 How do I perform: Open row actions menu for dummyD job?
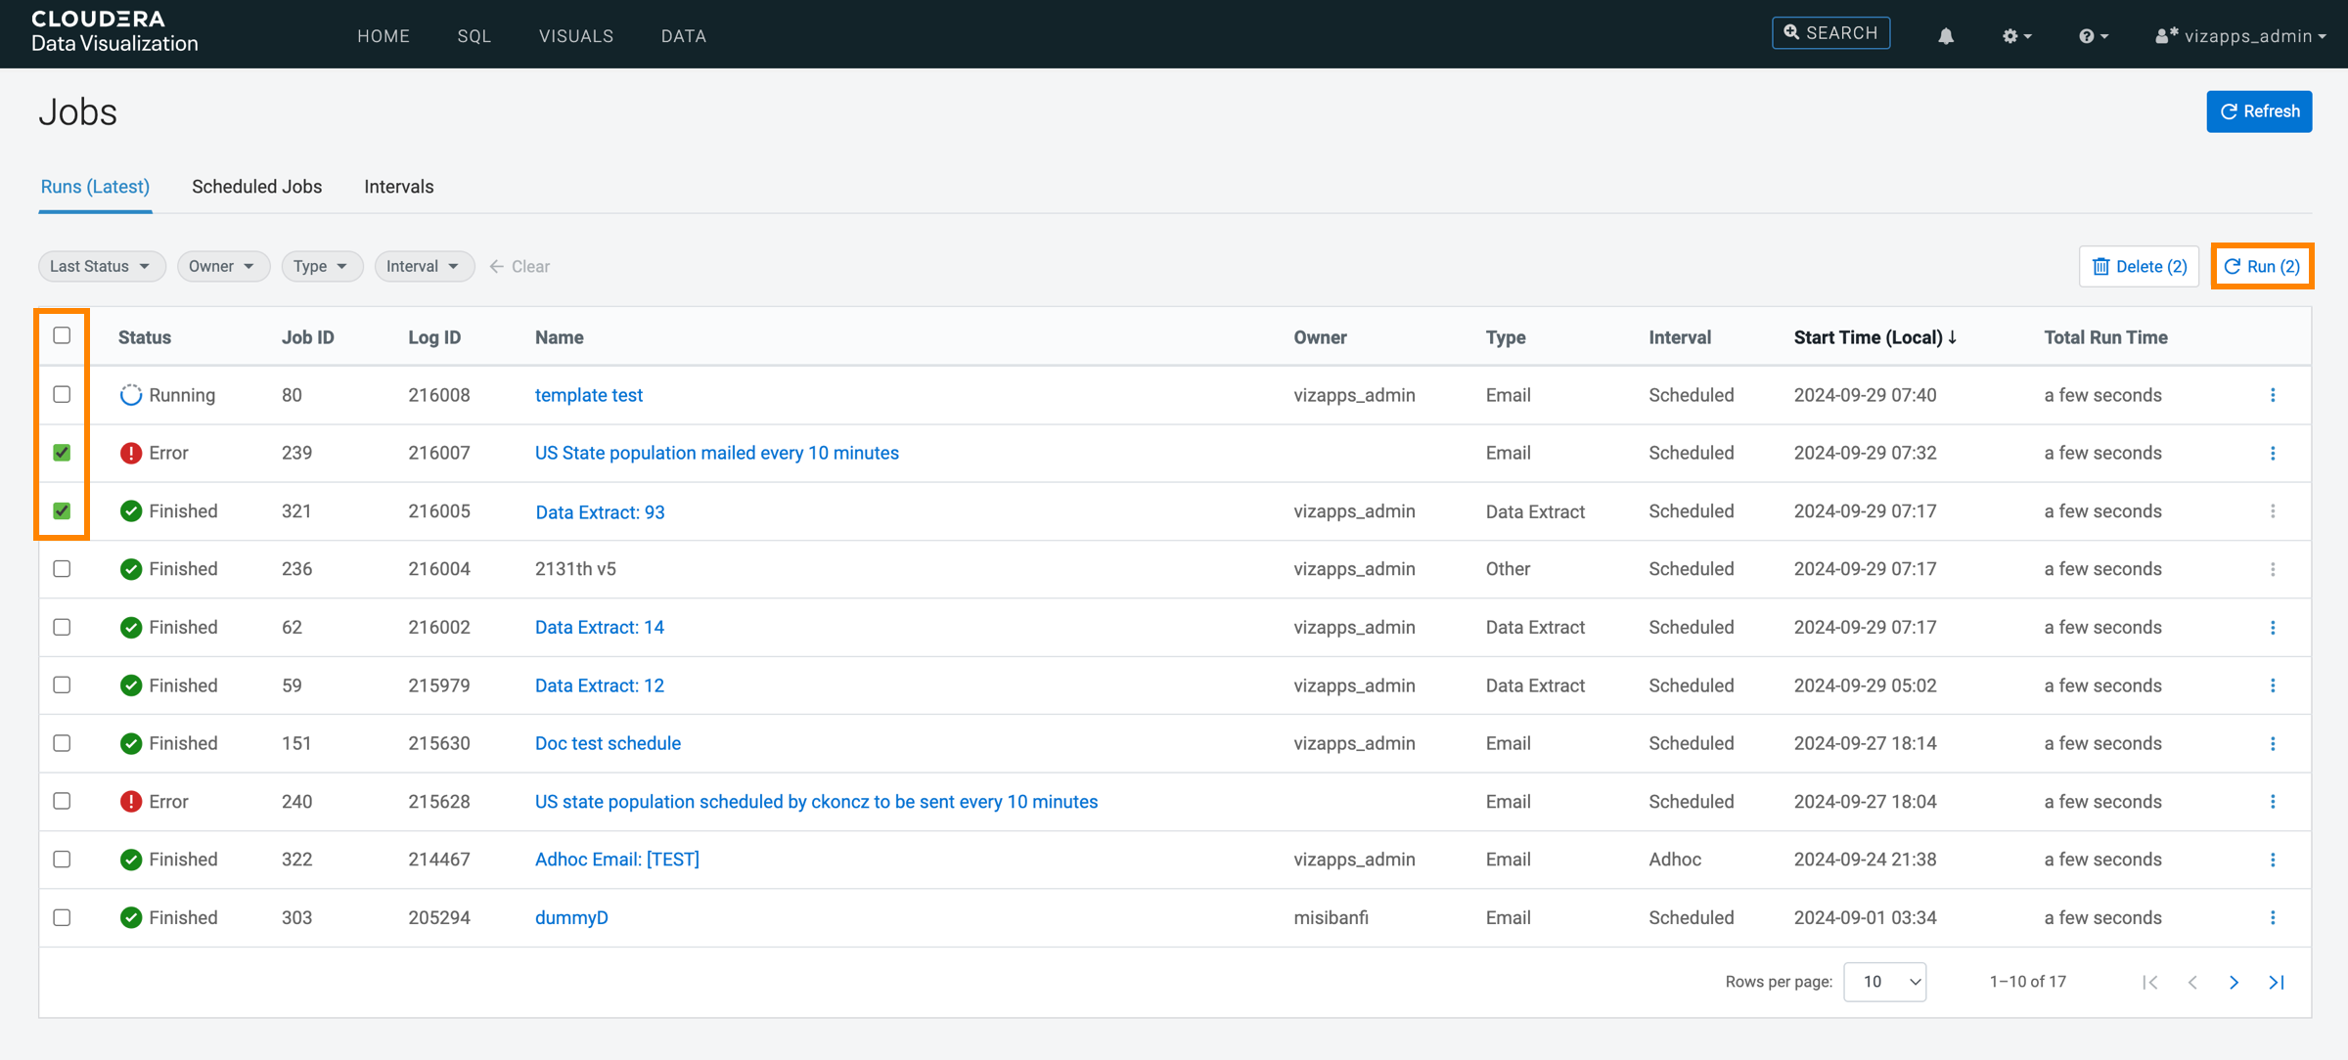[2273, 917]
